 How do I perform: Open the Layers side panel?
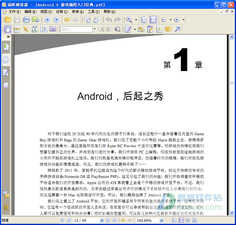coord(6,85)
